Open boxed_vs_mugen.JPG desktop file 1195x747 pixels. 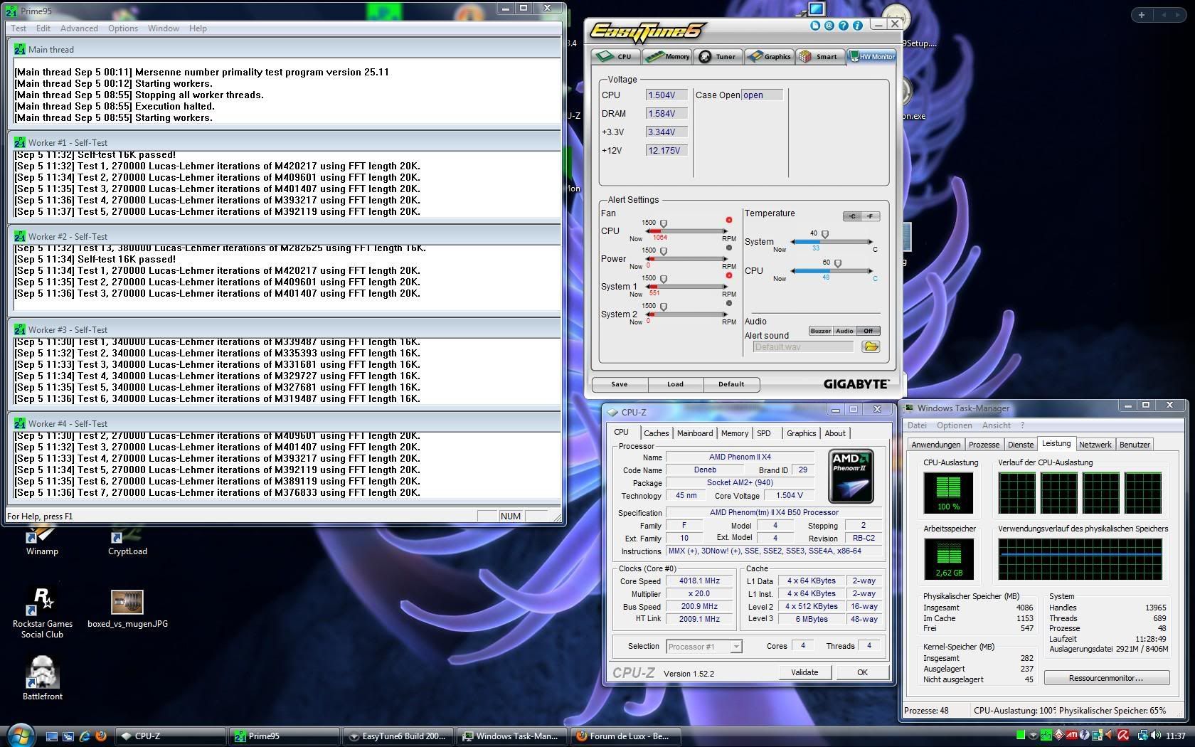coord(127,609)
